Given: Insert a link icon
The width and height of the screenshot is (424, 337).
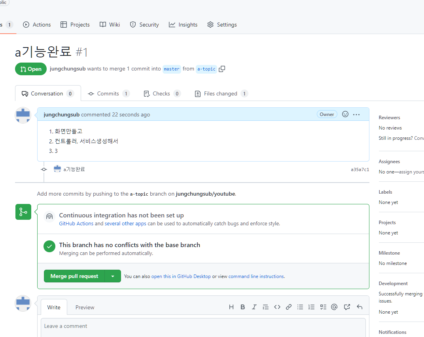Looking at the screenshot, I should (288, 307).
